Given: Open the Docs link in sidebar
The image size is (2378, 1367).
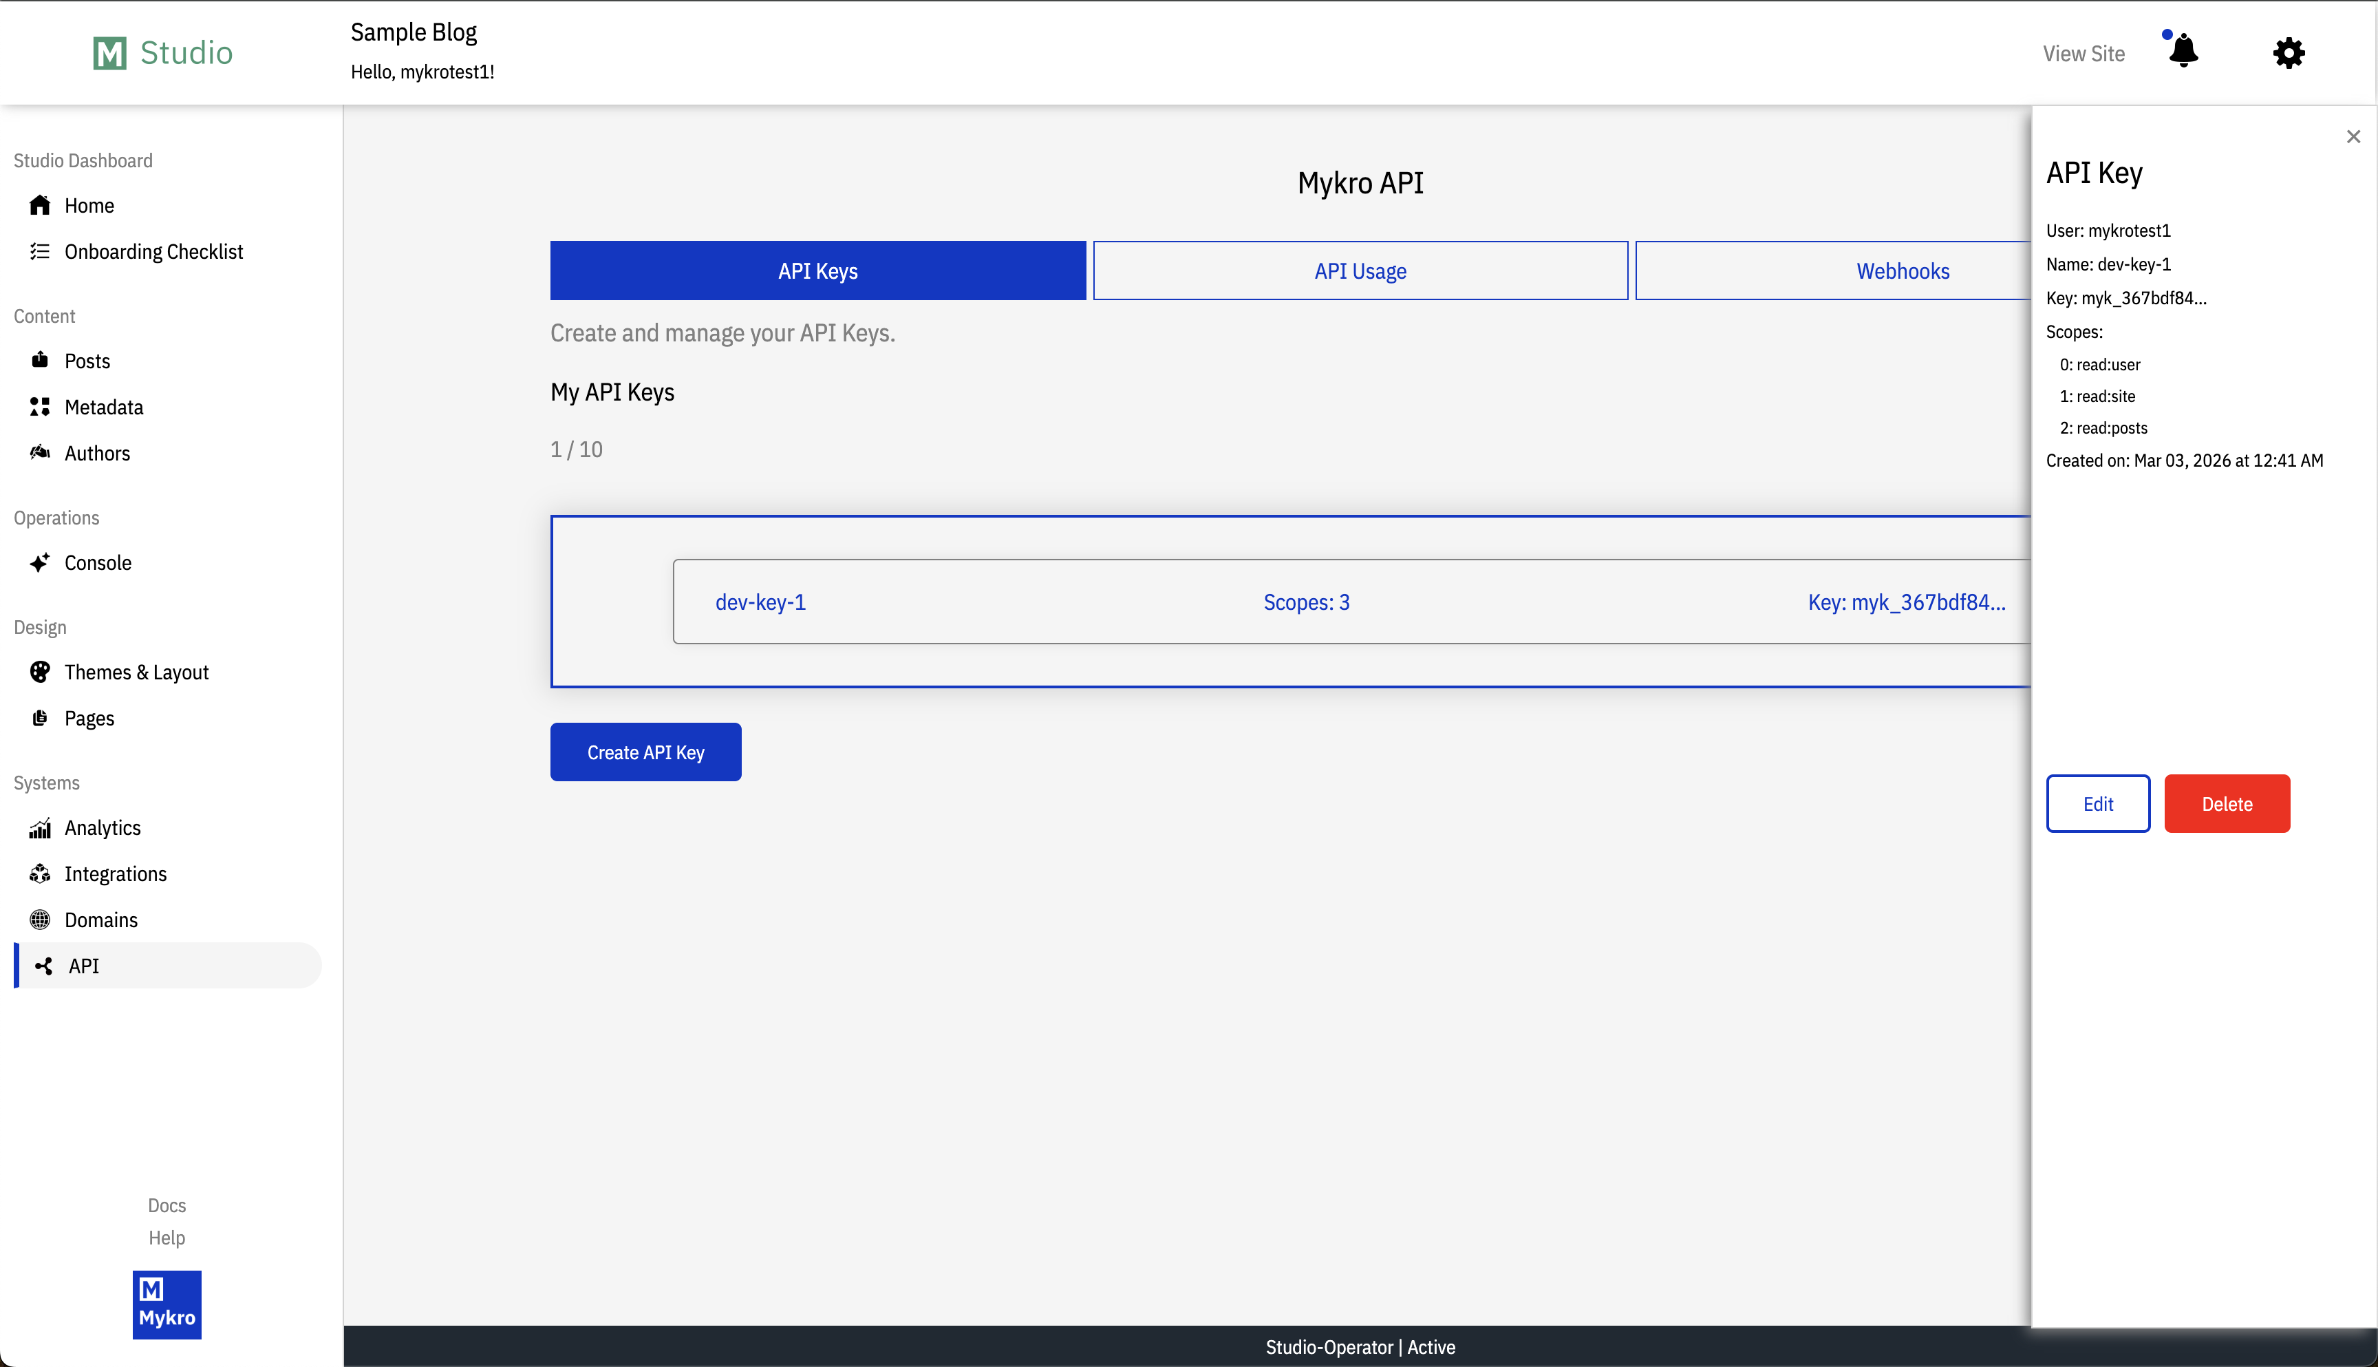Looking at the screenshot, I should [x=167, y=1205].
